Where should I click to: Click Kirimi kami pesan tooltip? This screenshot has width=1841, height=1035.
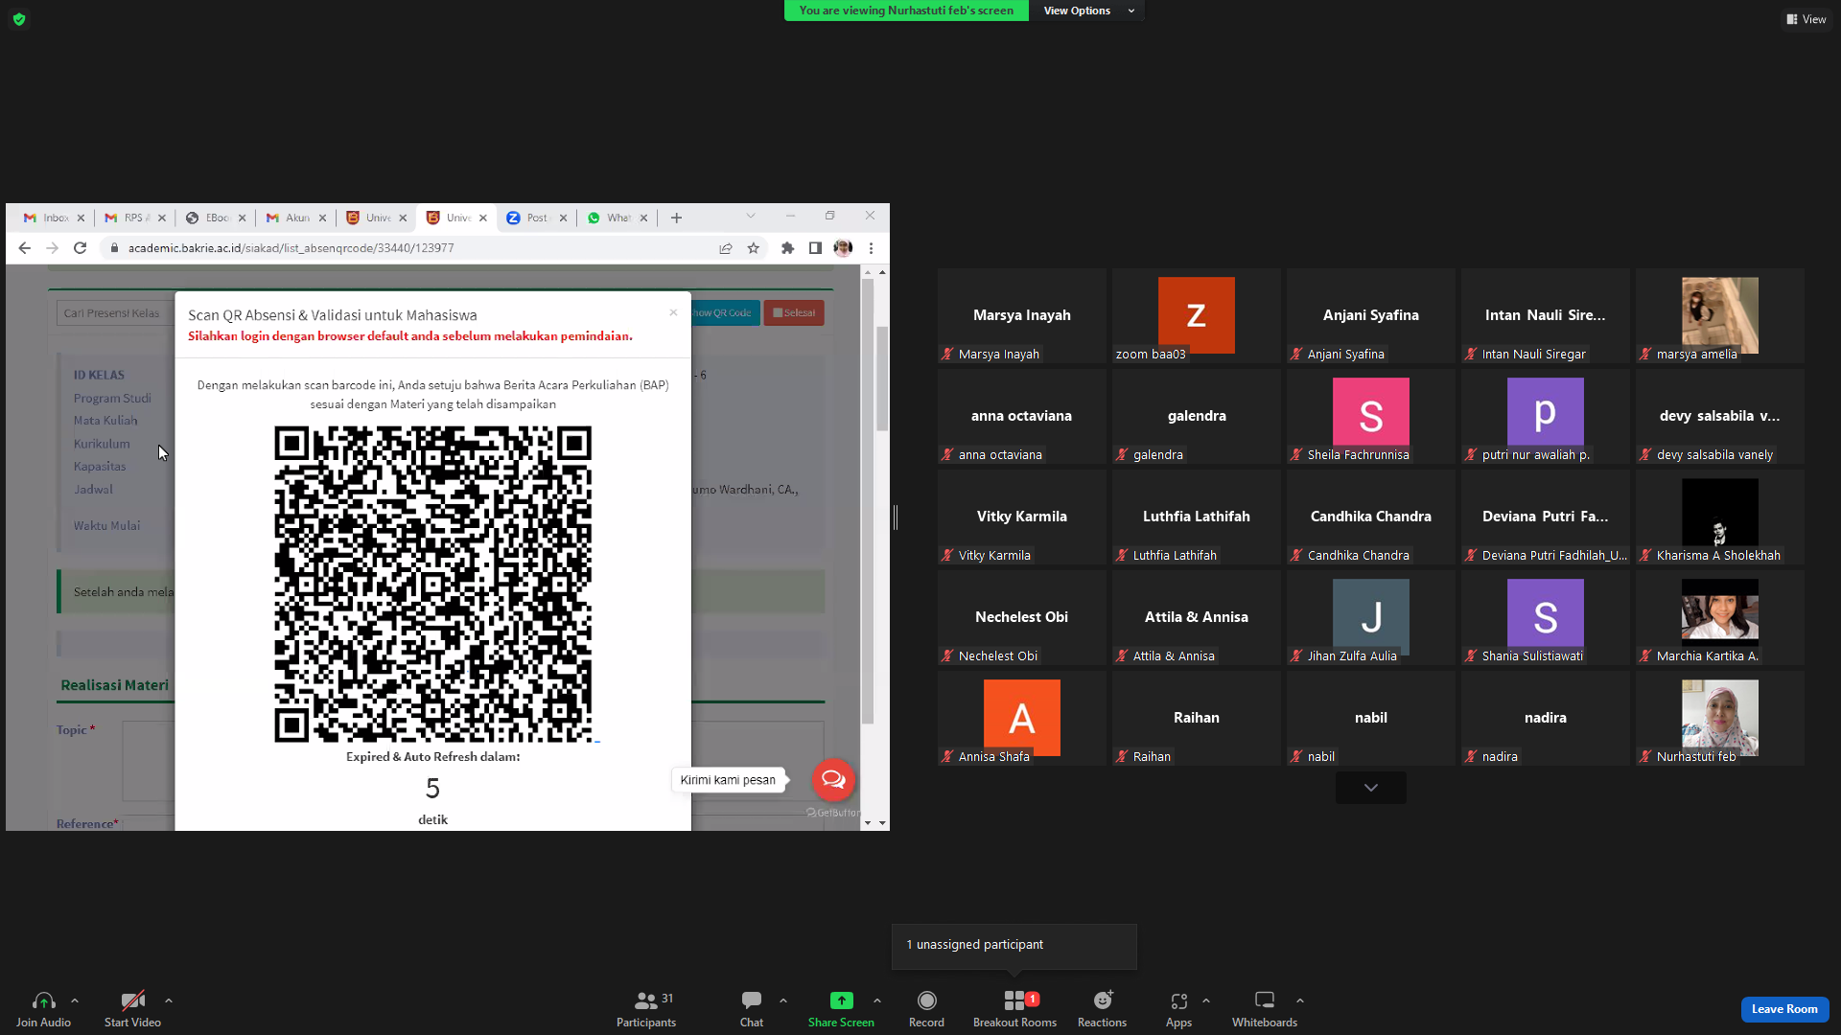click(x=728, y=780)
